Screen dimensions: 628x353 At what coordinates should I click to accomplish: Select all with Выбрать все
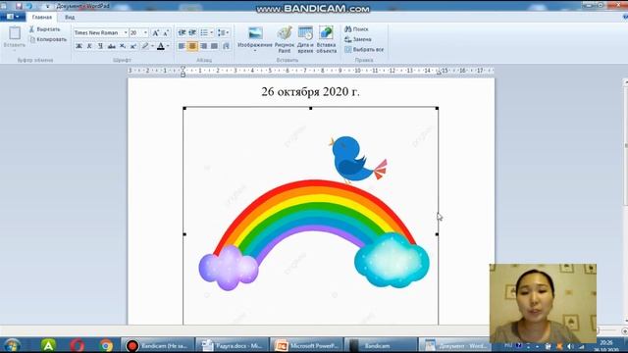coord(364,50)
